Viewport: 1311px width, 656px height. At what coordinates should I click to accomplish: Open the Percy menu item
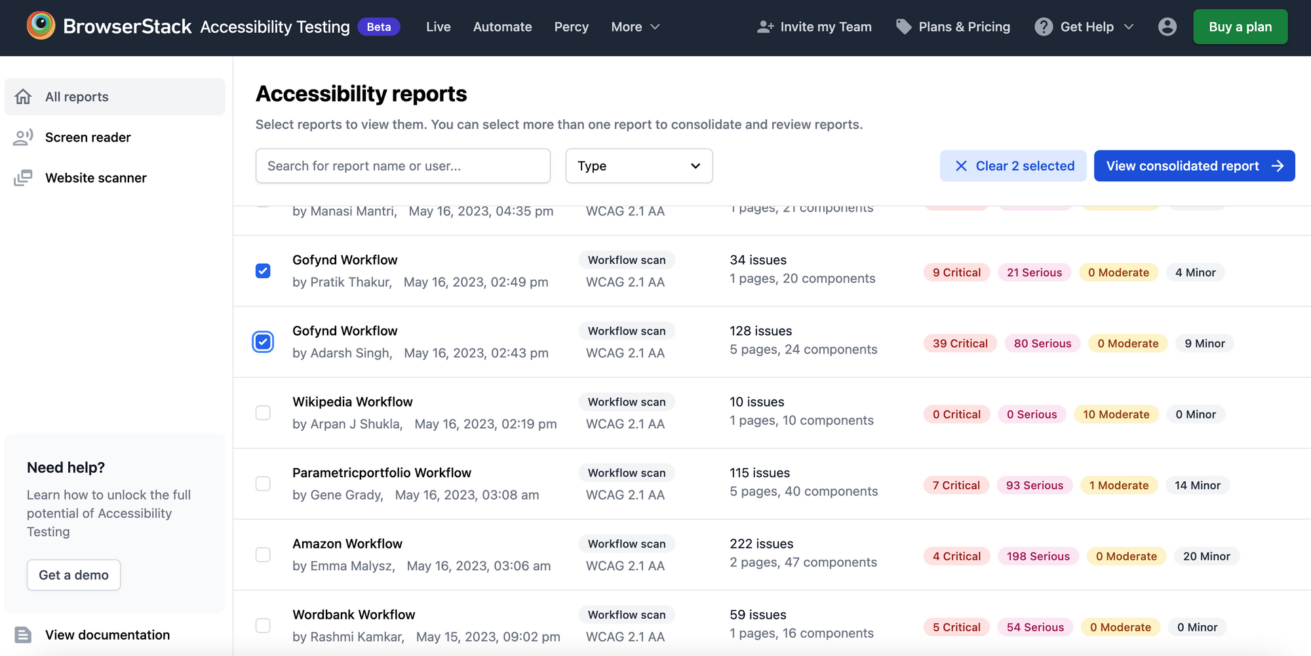(571, 27)
